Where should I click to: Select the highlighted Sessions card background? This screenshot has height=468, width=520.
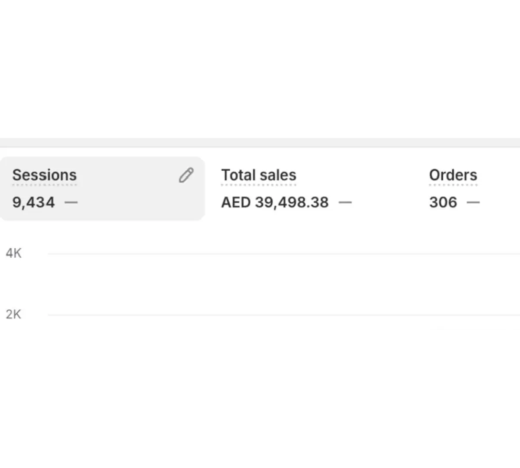click(102, 188)
